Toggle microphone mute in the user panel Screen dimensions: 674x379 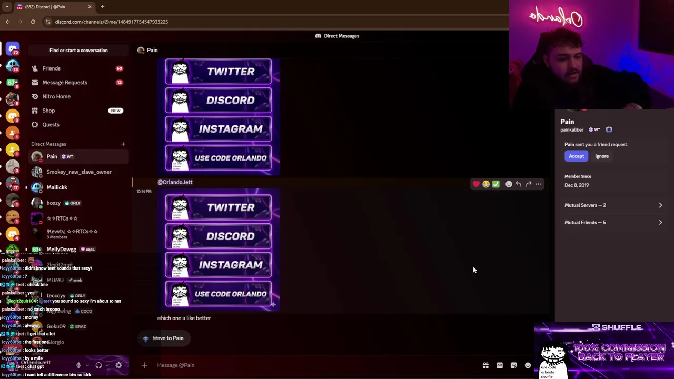78,365
